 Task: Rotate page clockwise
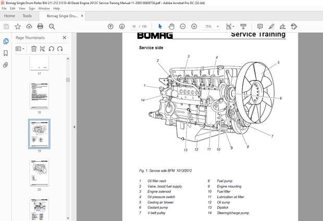pyautogui.click(x=60, y=49)
